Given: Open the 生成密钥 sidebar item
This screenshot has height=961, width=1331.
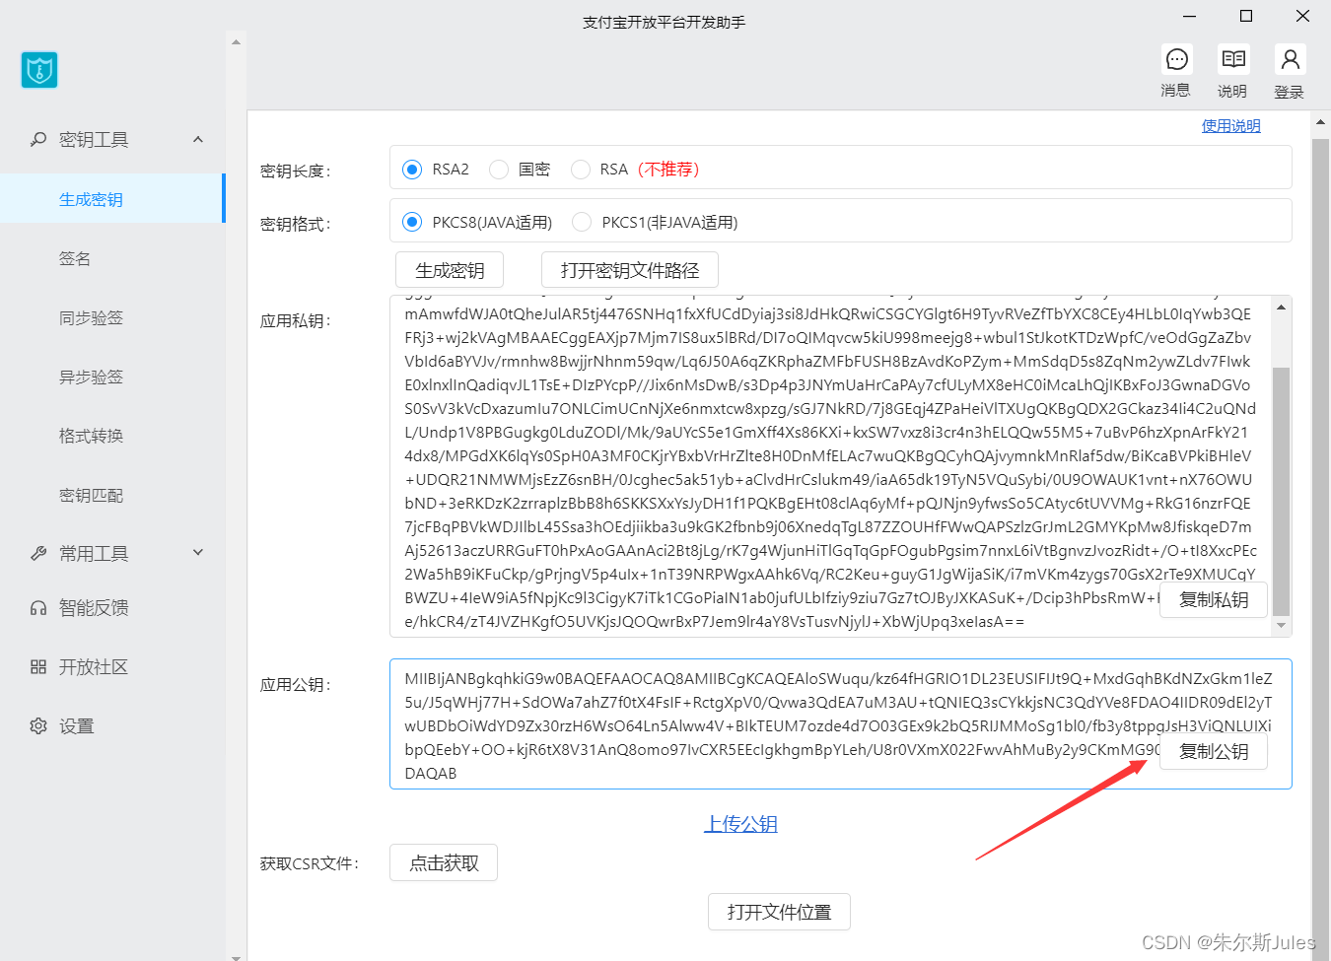Looking at the screenshot, I should pos(112,199).
